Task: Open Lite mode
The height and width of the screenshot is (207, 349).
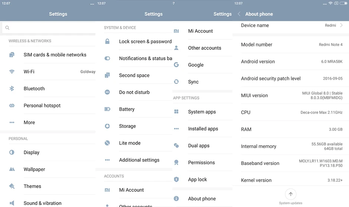Action: click(x=134, y=143)
